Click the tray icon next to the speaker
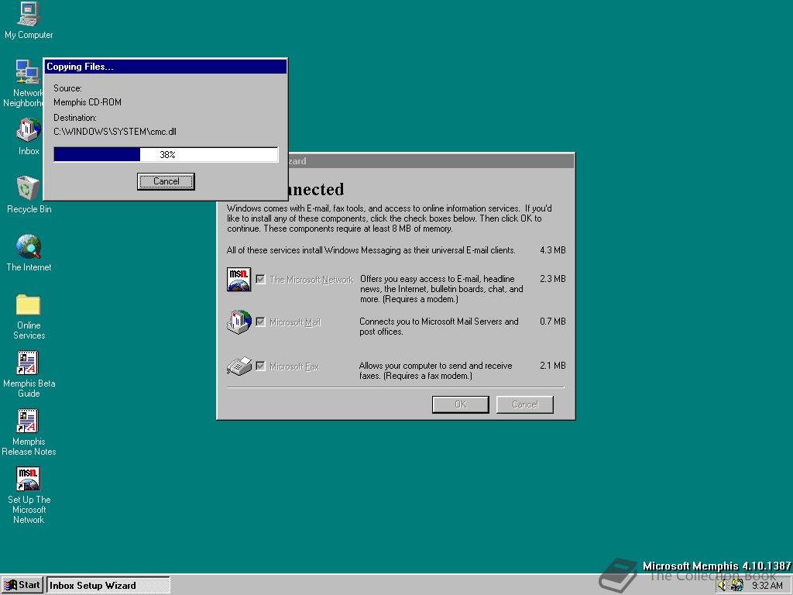 point(737,586)
